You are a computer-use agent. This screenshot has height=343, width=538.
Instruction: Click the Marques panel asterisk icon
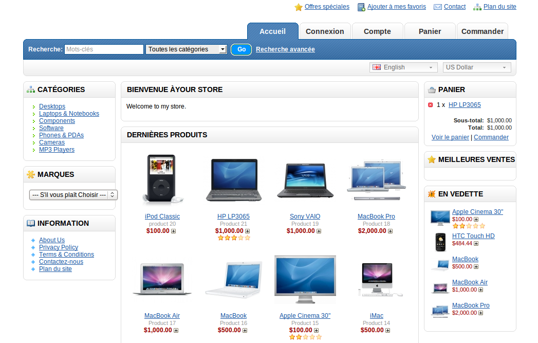(31, 174)
